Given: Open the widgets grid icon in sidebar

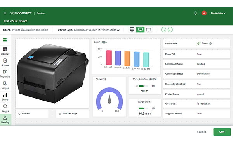Looking at the screenshot, I should point(5,40).
